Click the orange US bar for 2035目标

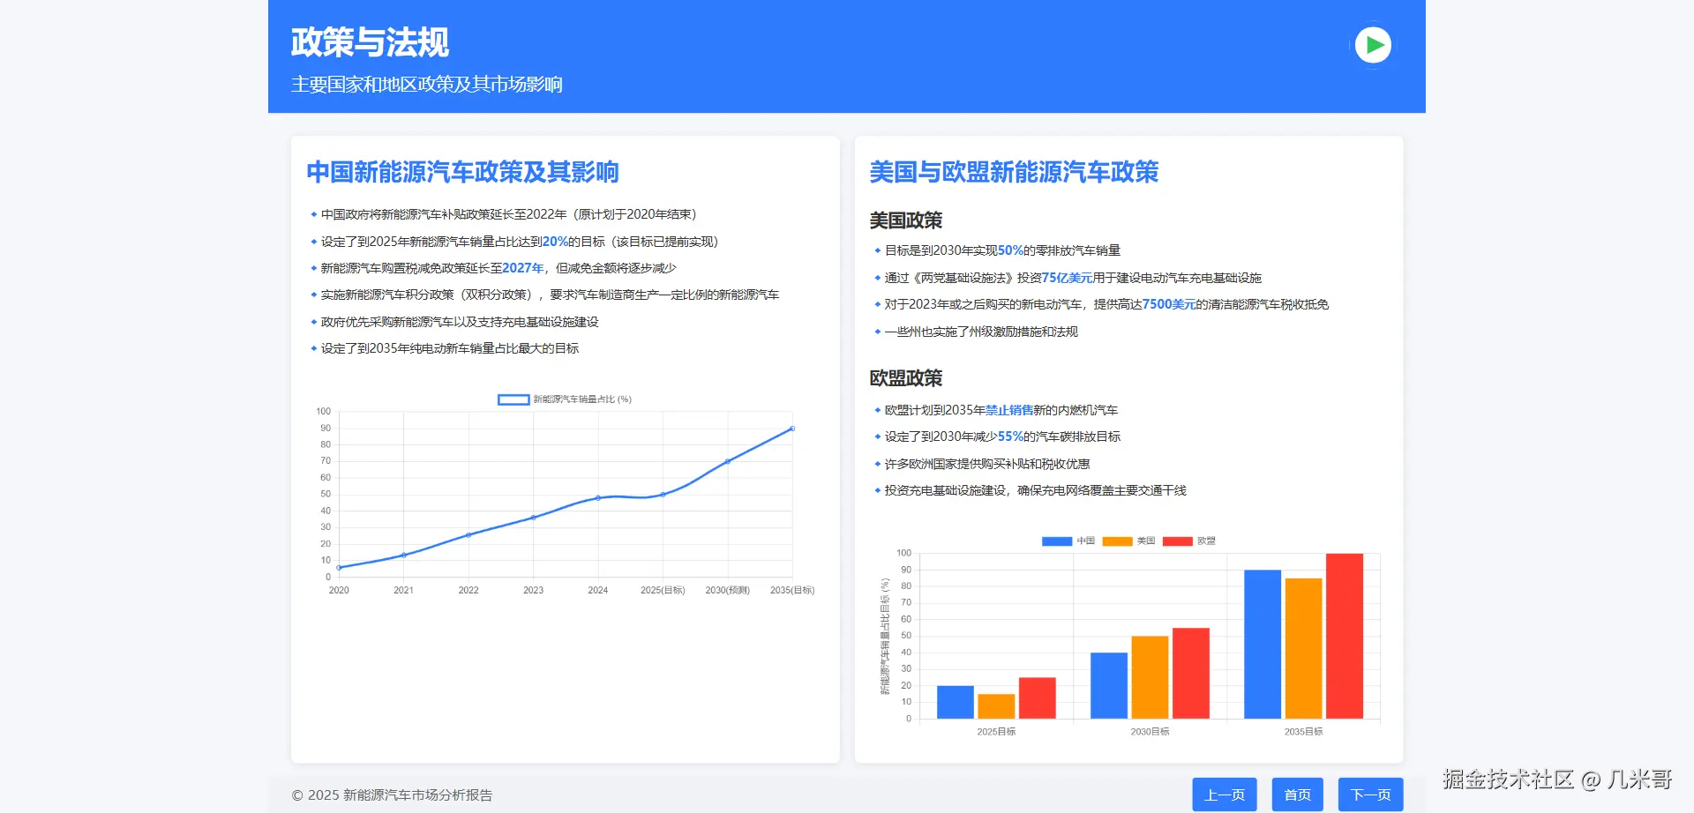1303,649
